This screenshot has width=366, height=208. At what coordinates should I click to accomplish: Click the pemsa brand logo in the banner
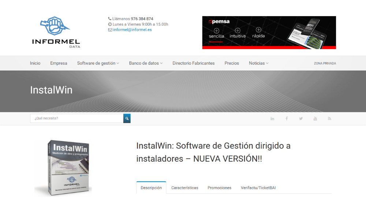click(x=219, y=22)
